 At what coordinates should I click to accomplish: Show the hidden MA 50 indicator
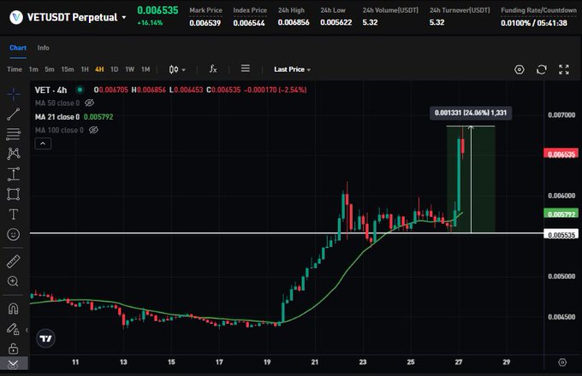tap(90, 103)
